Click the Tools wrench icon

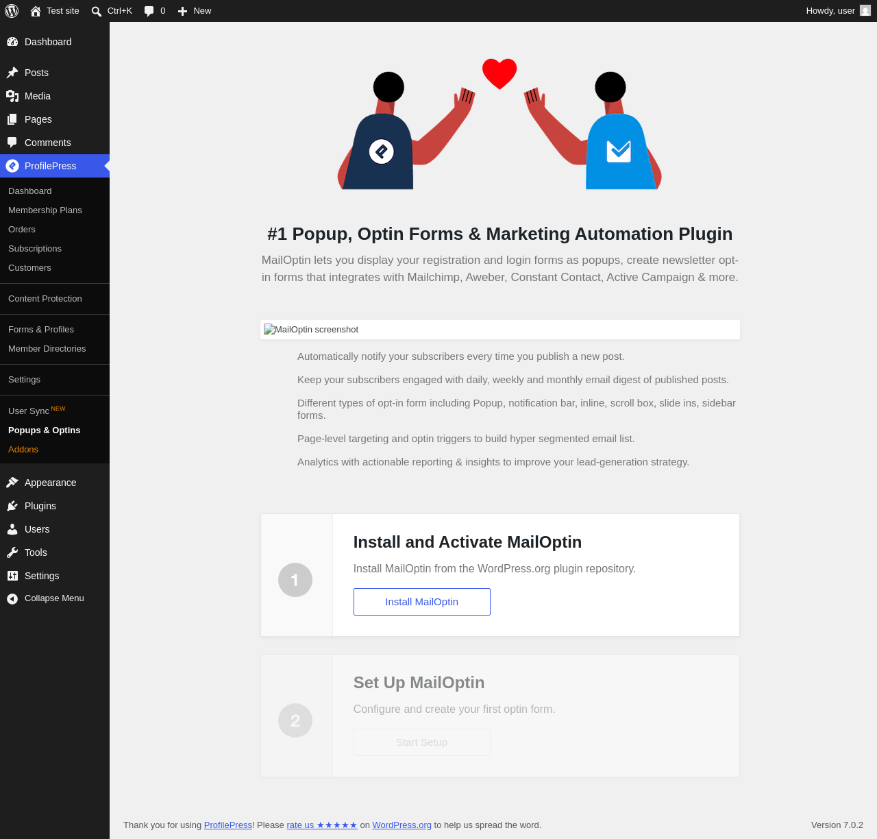tap(12, 552)
